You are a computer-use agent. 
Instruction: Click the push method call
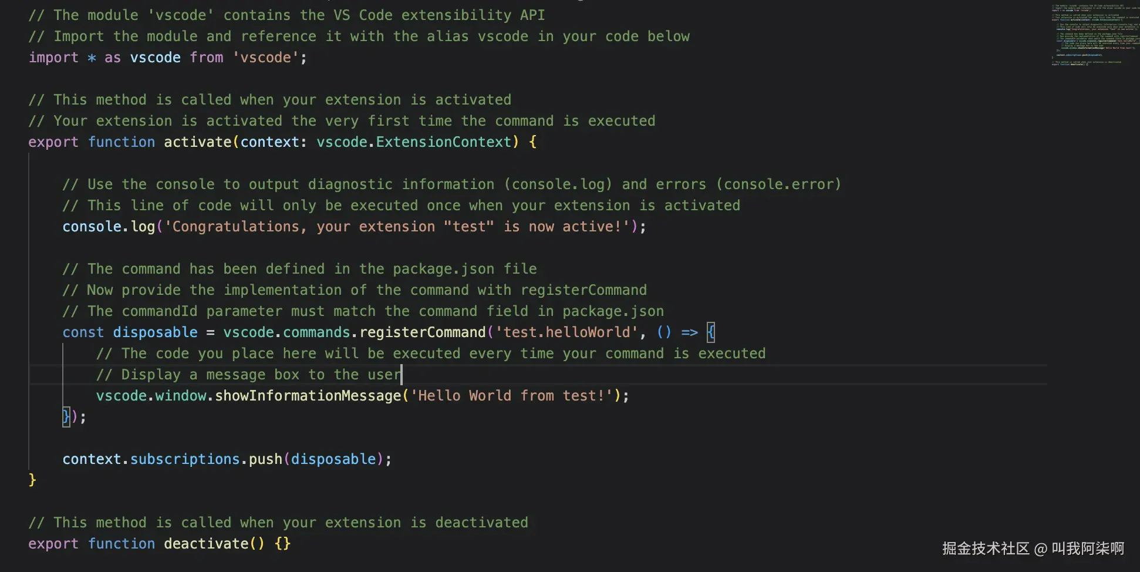point(266,459)
